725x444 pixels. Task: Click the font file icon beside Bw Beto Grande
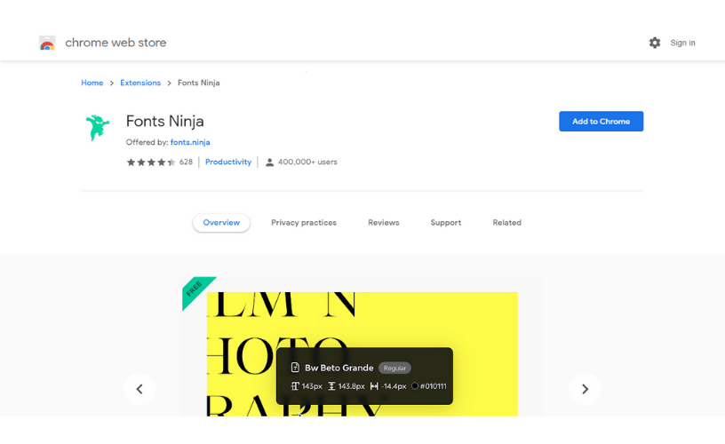pyautogui.click(x=295, y=368)
